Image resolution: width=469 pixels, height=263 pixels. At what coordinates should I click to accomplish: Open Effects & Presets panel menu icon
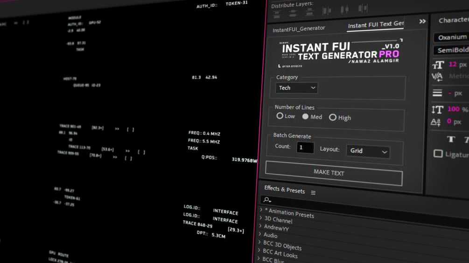point(313,193)
